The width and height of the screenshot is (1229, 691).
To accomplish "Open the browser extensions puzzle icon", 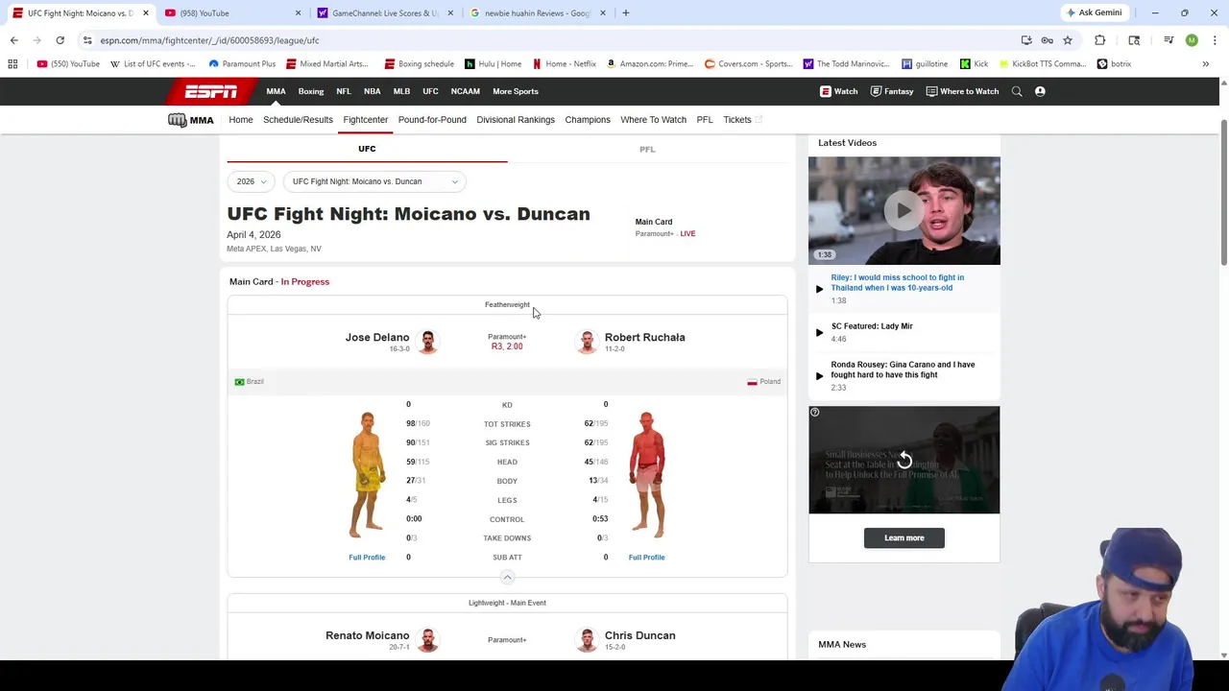I will [x=1100, y=40].
